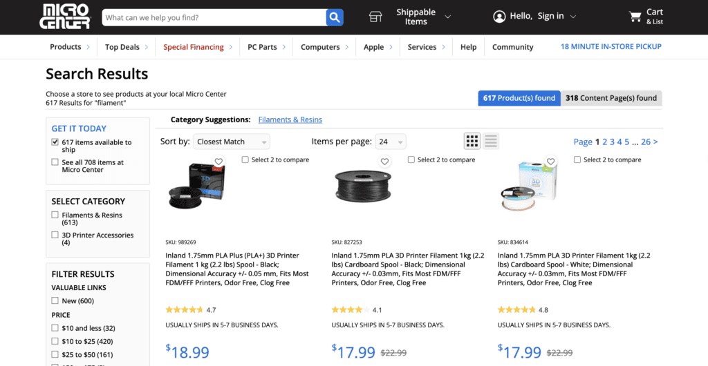708x366 pixels.
Task: Check the $10 to $25 price filter
Action: (x=55, y=340)
